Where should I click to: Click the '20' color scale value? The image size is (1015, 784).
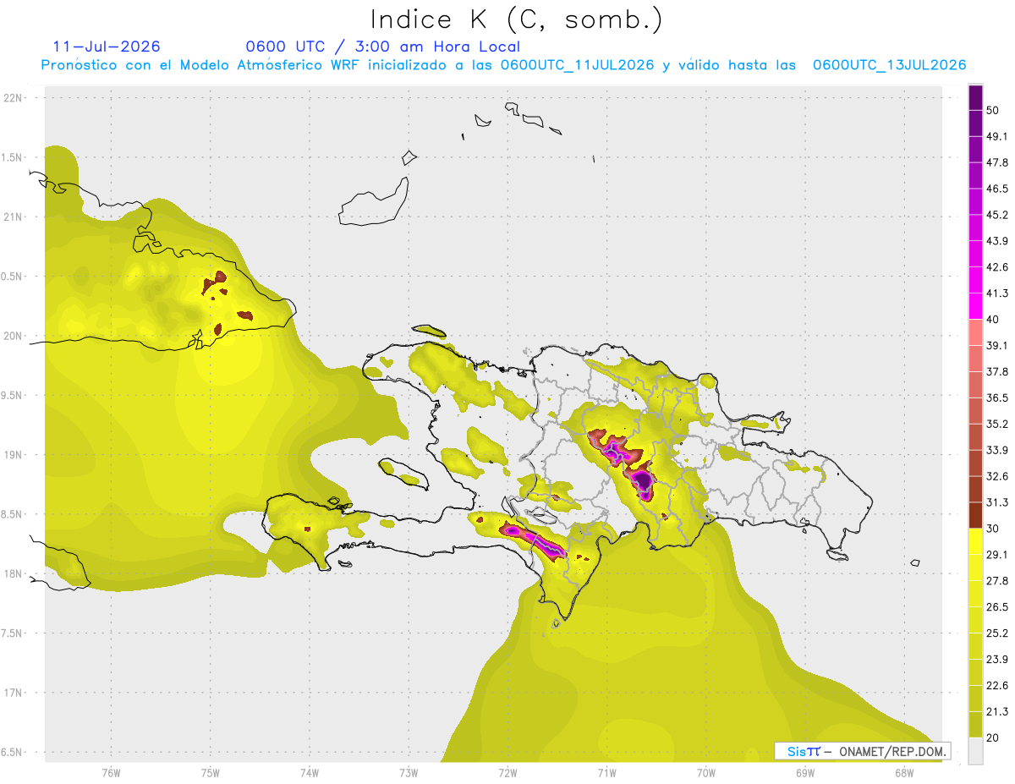994,738
